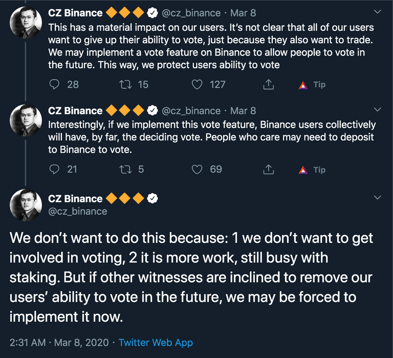Click CZ Binance name on the second tweet
The image size is (393, 358).
pyautogui.click(x=75, y=111)
